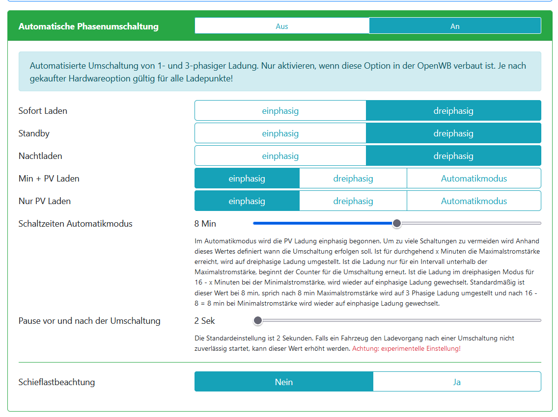This screenshot has height=417, width=558.
Task: Click the Schieflastbeachtung label
Action: pyautogui.click(x=56, y=382)
